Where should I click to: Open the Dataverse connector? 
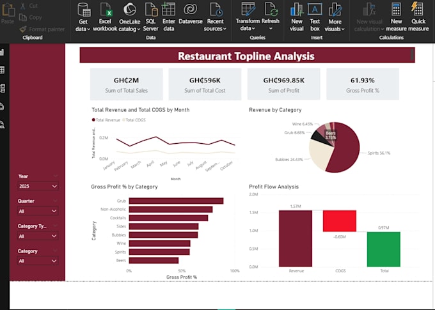191,14
